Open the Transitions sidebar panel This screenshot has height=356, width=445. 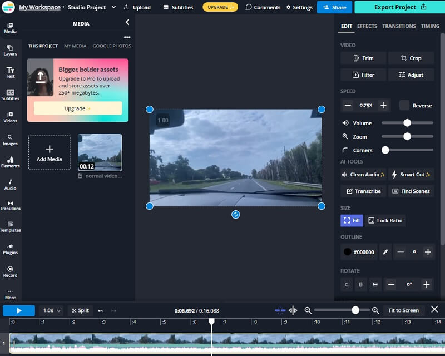10,205
